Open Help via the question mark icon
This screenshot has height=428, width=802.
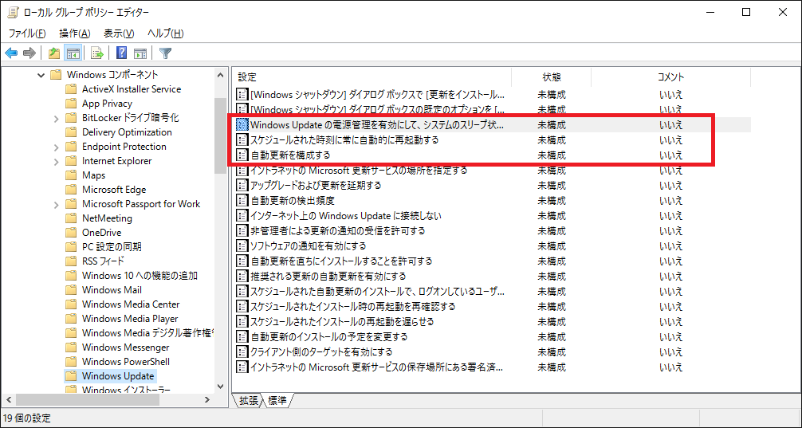click(122, 53)
